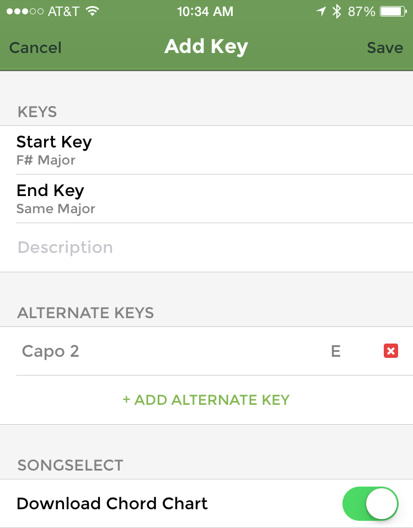Screen dimensions: 413x528
Task: Tap the Keys section header
Action: click(x=37, y=112)
